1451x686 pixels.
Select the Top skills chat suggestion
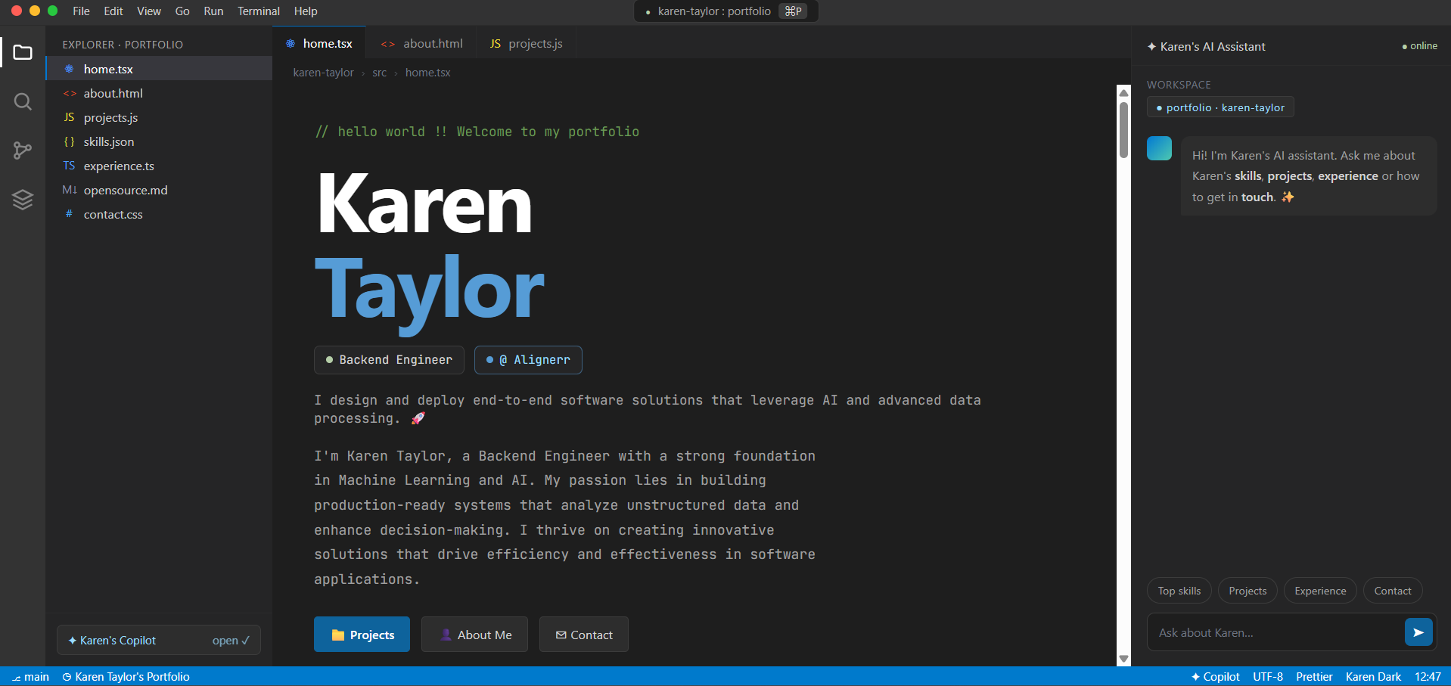pyautogui.click(x=1179, y=591)
